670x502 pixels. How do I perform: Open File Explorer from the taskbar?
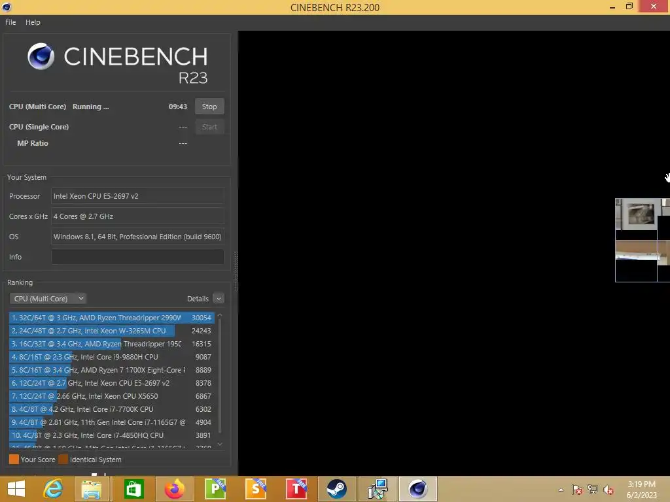92,489
